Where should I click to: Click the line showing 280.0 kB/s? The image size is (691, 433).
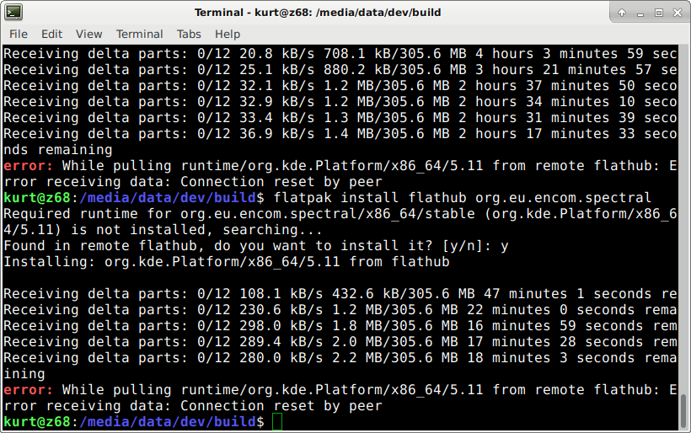click(340, 358)
